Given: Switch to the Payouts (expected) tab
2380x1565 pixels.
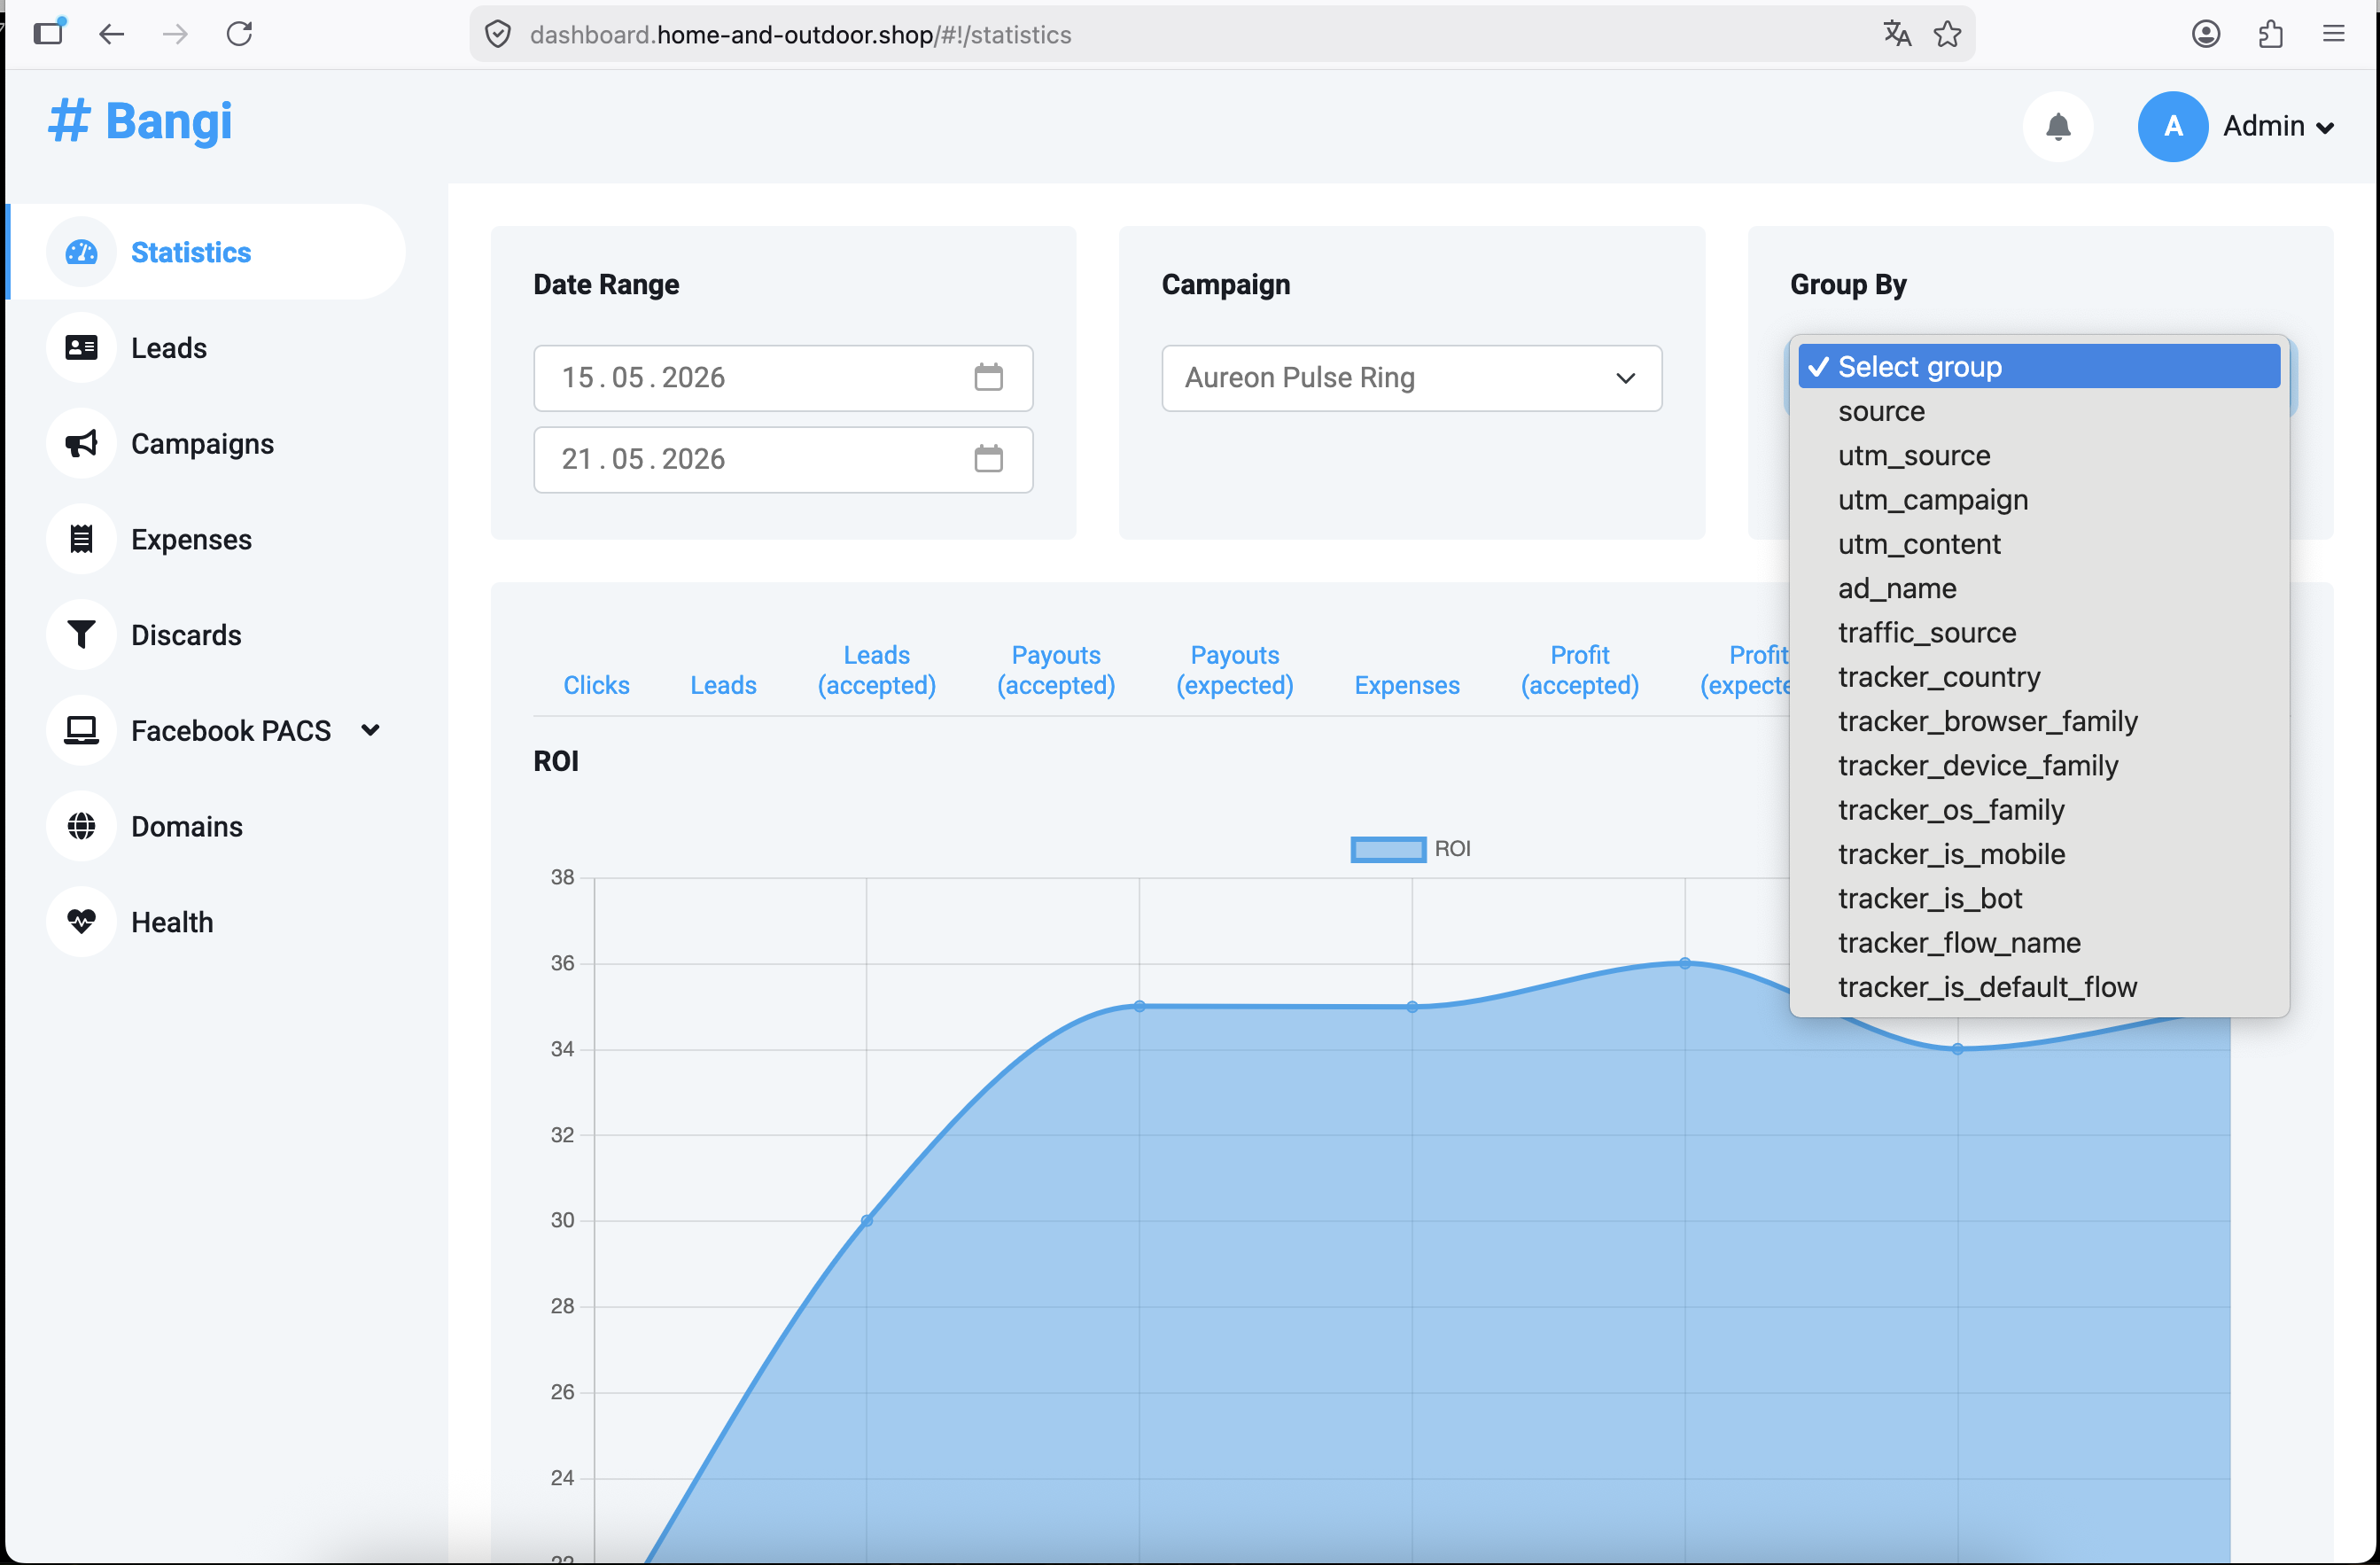Looking at the screenshot, I should pyautogui.click(x=1234, y=670).
